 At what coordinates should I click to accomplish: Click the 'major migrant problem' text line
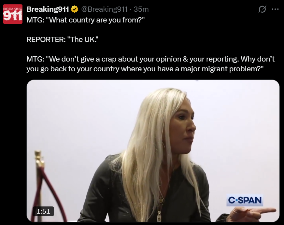tap(145, 69)
